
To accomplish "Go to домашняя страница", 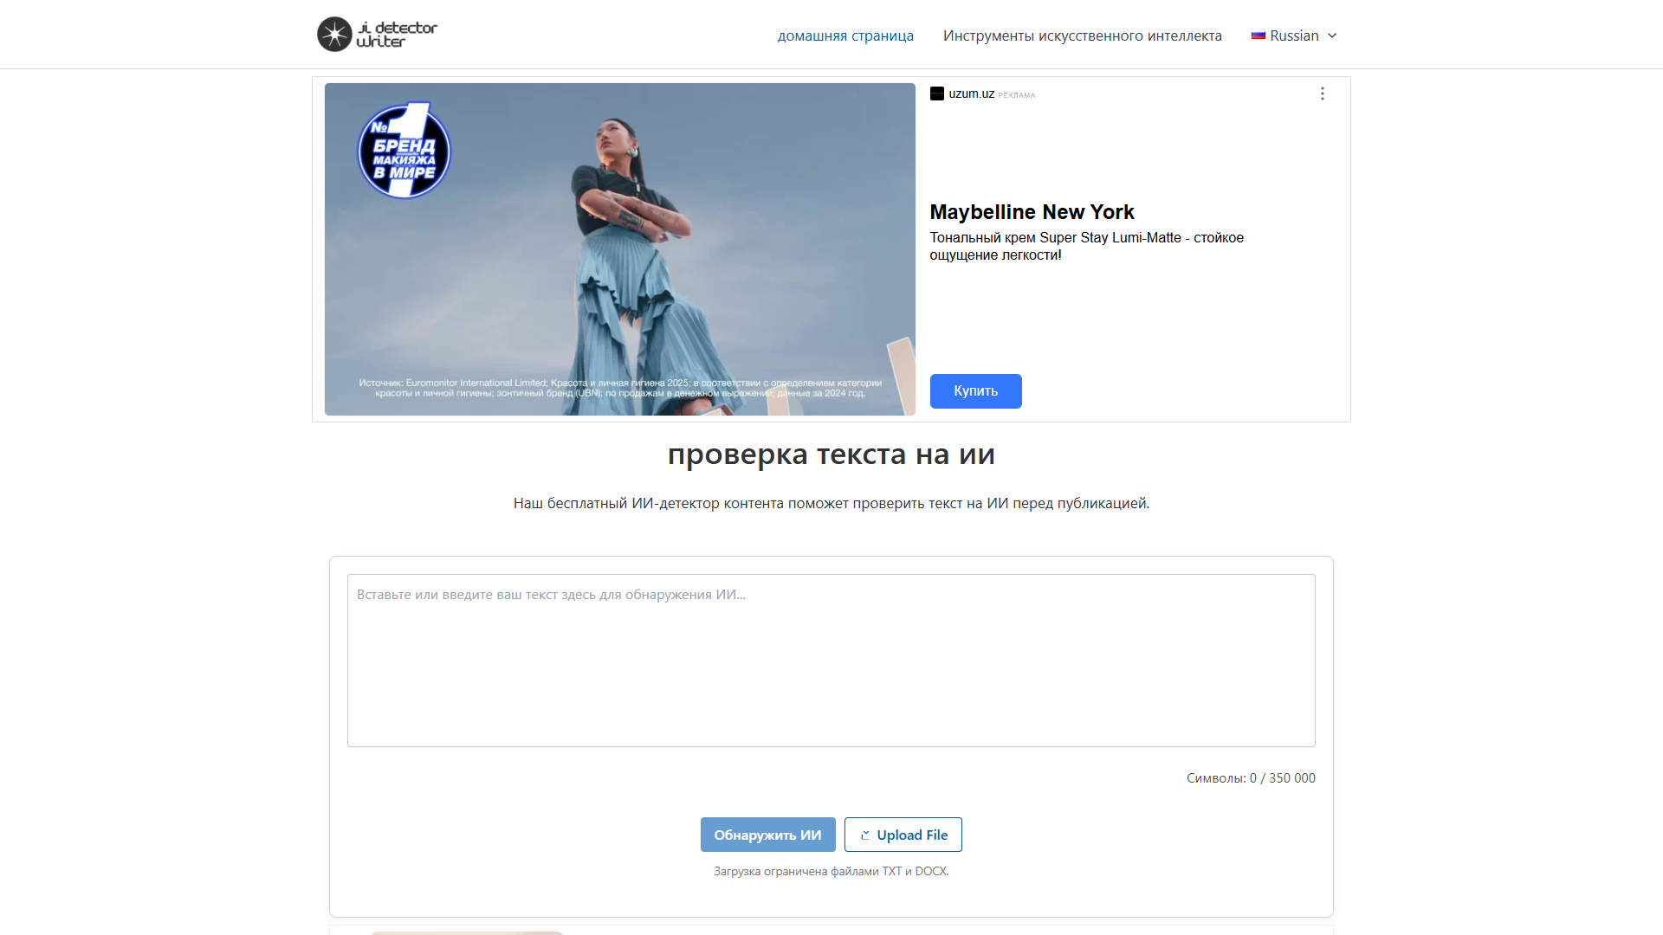I will [x=845, y=35].
